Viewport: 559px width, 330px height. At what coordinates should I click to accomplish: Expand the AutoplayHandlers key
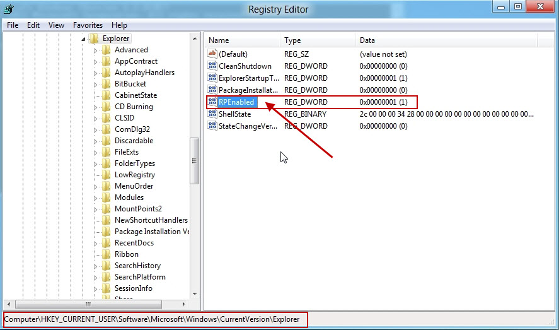(x=95, y=73)
